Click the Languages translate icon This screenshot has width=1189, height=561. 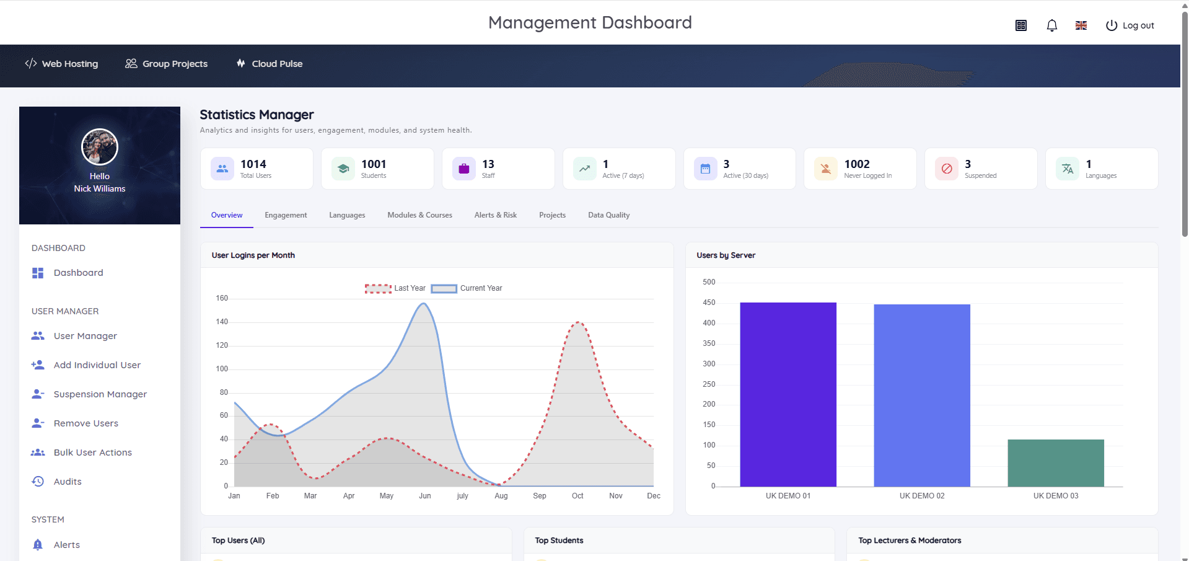1068,169
